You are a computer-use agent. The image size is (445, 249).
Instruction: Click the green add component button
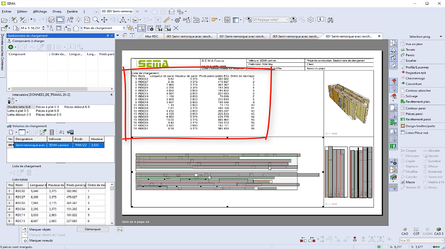(x=11, y=47)
